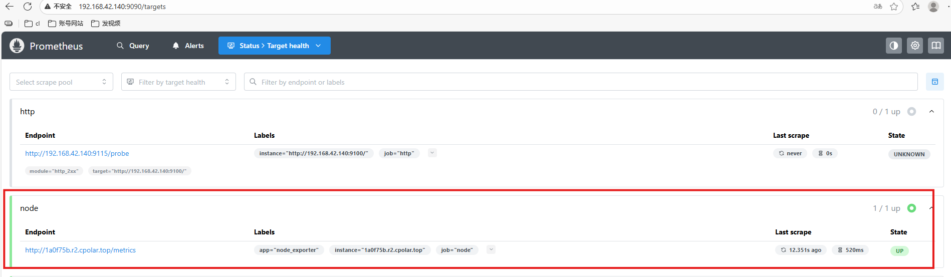Viewport: 951px width, 277px height.
Task: Click the browser back arrow
Action: click(9, 7)
